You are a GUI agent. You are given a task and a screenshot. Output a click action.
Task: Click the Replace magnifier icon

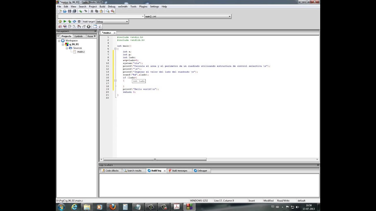coord(113,11)
